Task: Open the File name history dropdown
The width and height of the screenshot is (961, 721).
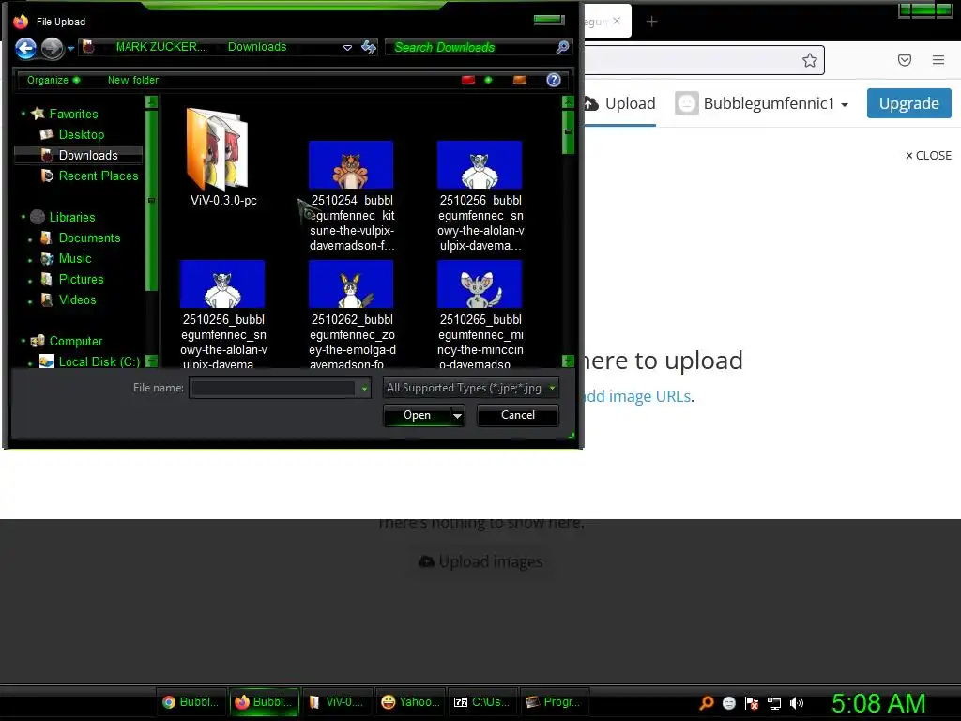Action: (364, 388)
